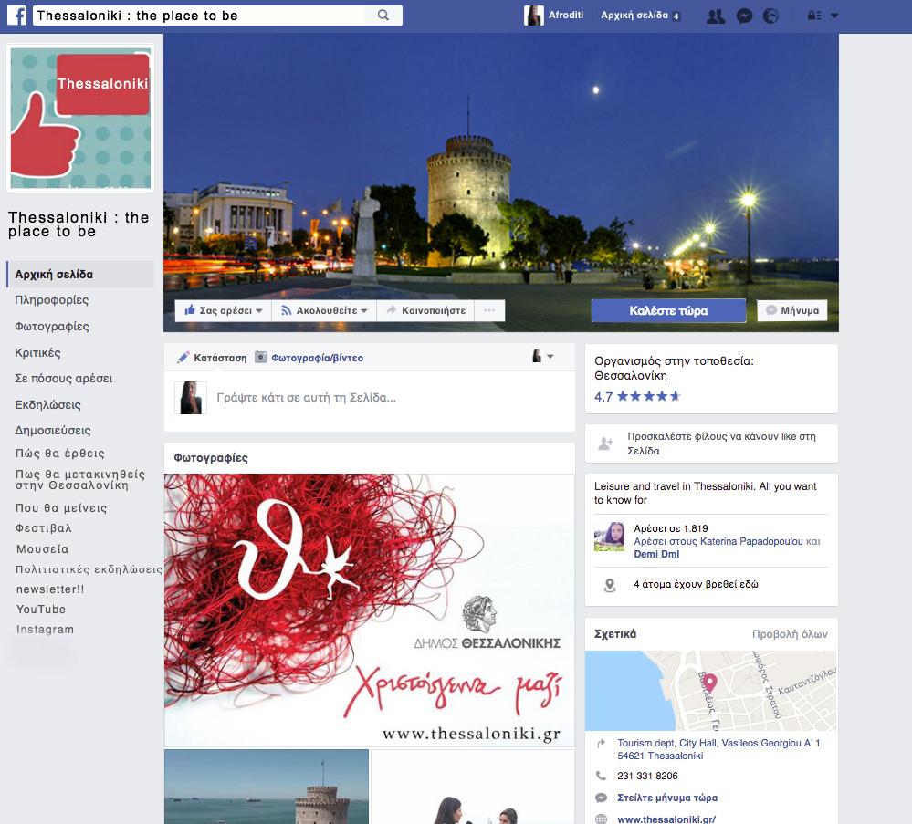Click the 4 άτομα έχουν βρεθεί εδώ text

pyautogui.click(x=696, y=584)
